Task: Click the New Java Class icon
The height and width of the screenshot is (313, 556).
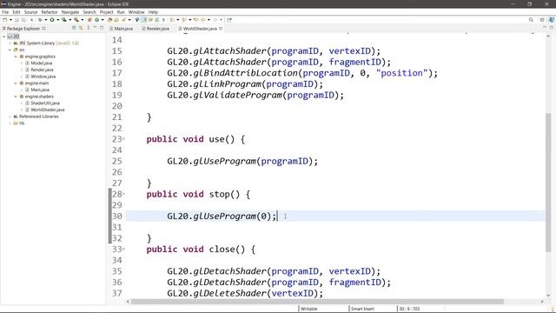Action: (96, 20)
